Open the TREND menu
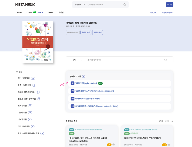 [19, 12]
